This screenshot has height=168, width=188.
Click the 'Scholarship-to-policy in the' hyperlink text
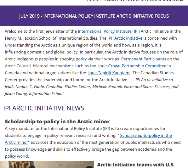(x=146, y=135)
